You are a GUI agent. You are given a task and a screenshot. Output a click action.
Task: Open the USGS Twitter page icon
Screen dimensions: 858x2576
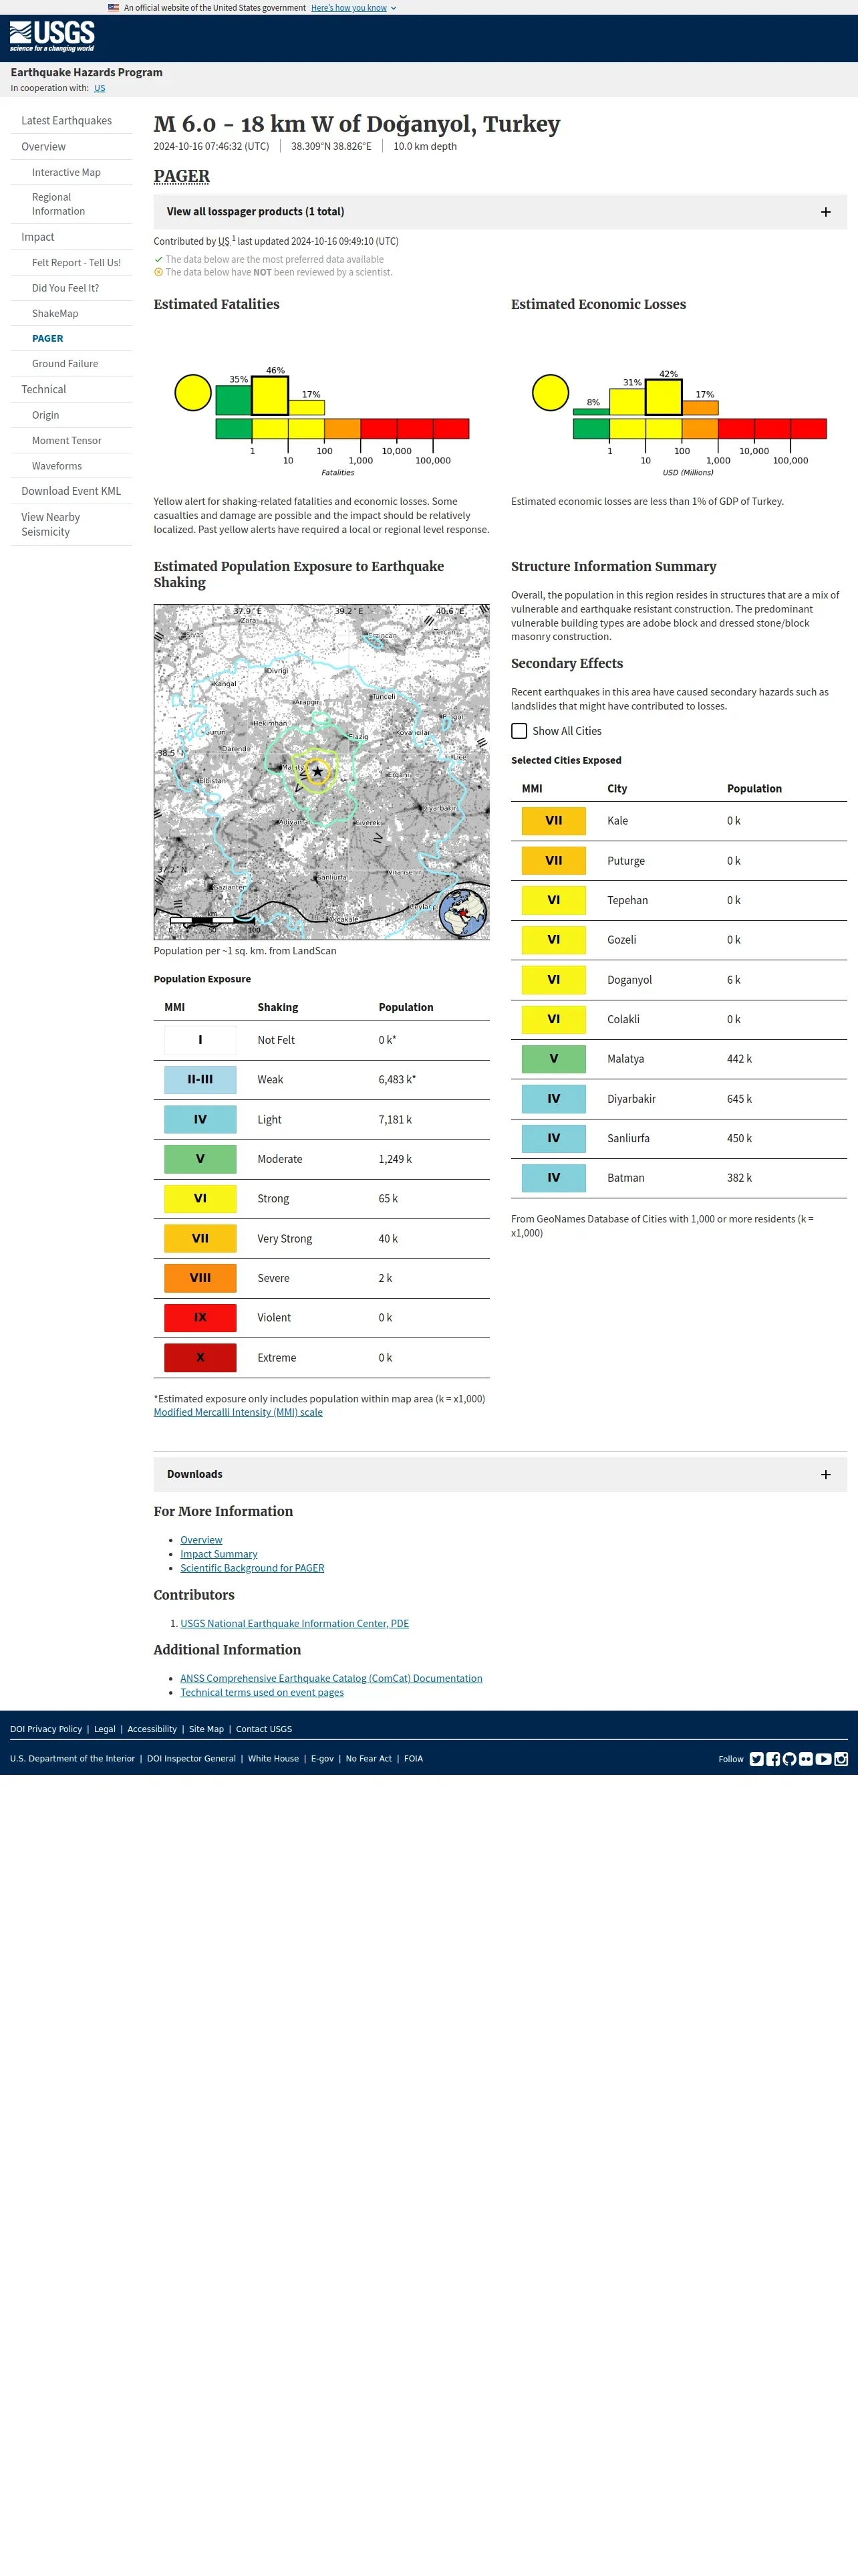tap(756, 1759)
